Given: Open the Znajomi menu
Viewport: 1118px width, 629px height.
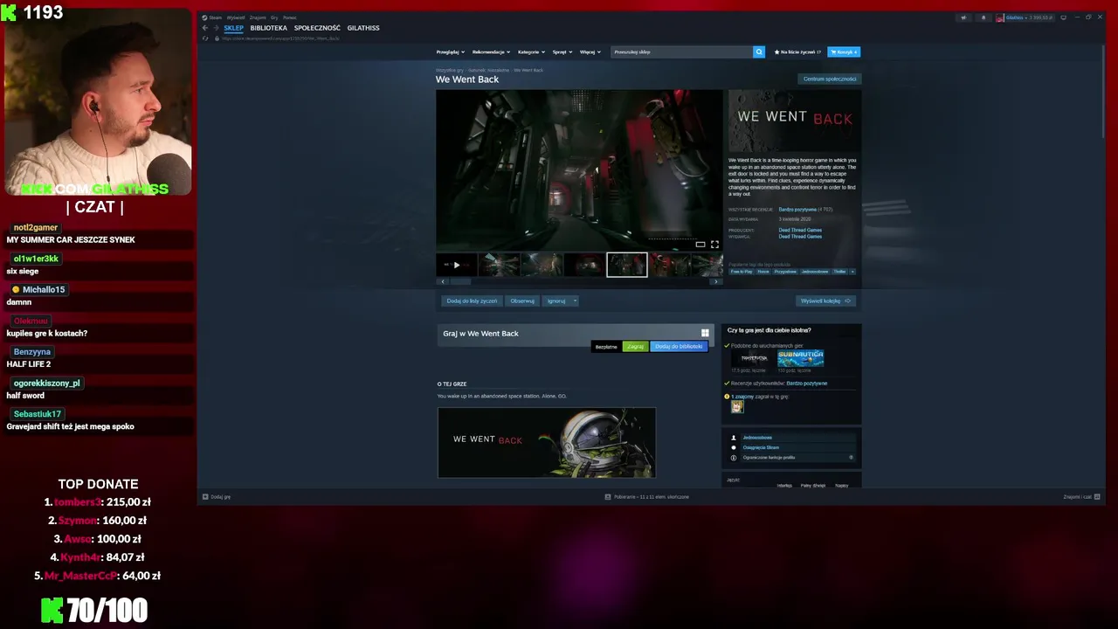Looking at the screenshot, I should click(x=258, y=17).
